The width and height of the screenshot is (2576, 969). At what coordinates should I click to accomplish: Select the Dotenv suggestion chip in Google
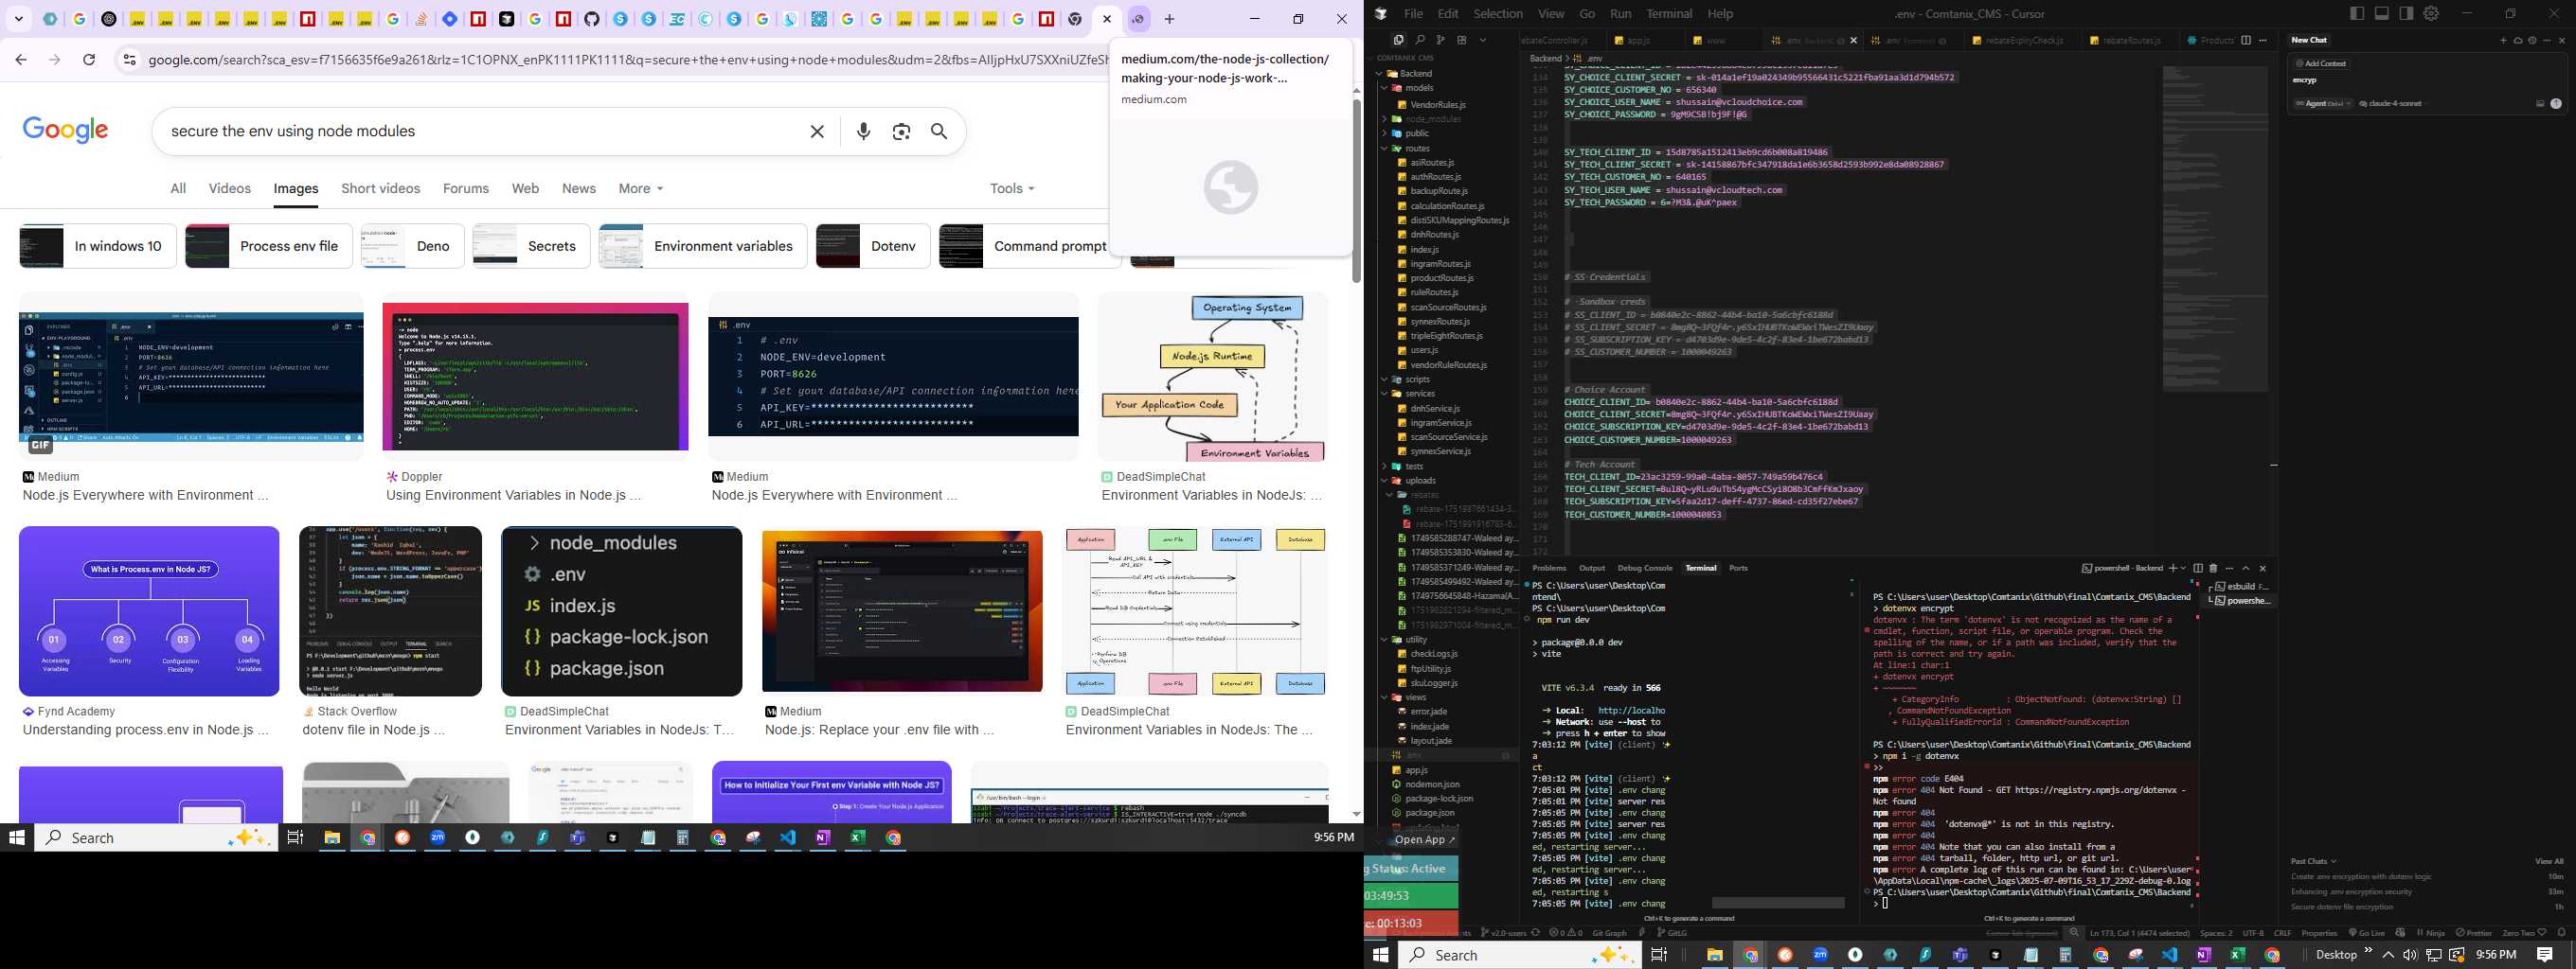coord(873,246)
